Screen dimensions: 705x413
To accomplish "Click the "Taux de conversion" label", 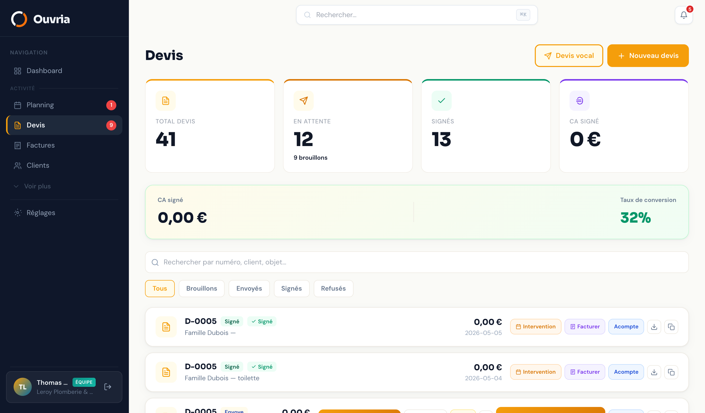I will (x=648, y=200).
